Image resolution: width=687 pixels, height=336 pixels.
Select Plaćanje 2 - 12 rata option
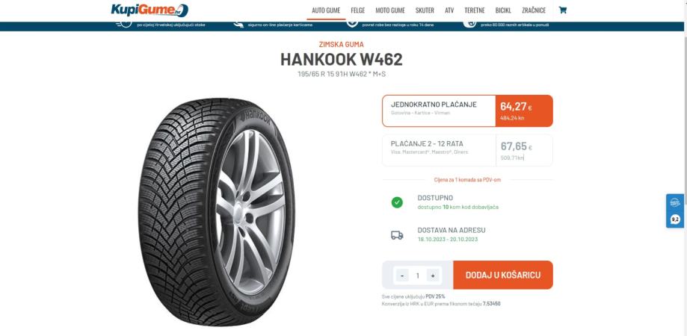467,150
